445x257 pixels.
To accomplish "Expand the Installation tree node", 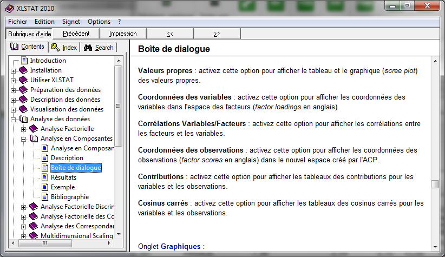I will pyautogui.click(x=14, y=71).
